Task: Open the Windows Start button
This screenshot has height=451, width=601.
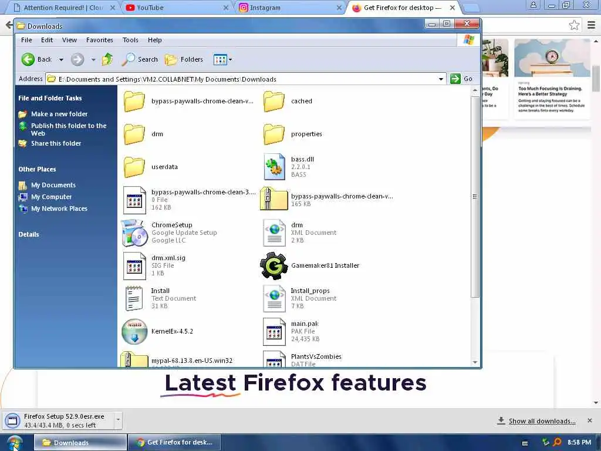Action: coord(15,443)
